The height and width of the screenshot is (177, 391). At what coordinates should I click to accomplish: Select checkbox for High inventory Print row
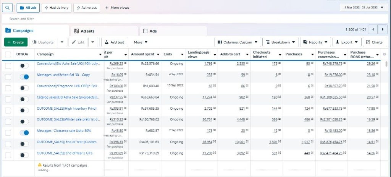tap(8, 110)
